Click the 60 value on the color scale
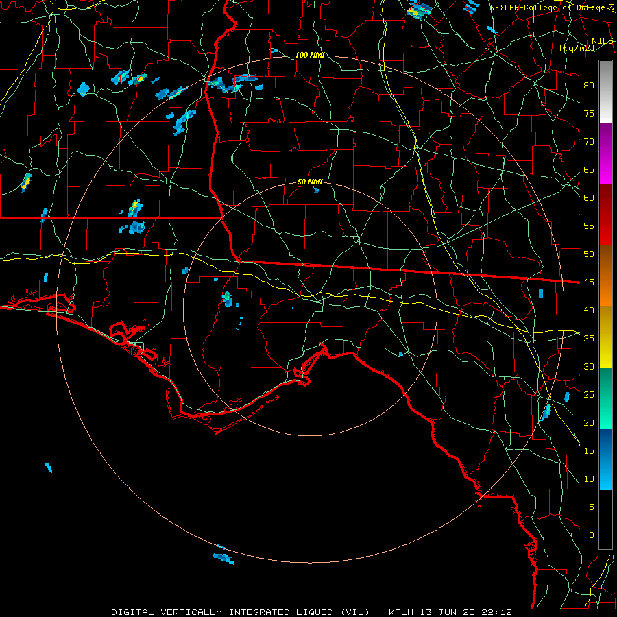This screenshot has height=617, width=617. (x=589, y=198)
